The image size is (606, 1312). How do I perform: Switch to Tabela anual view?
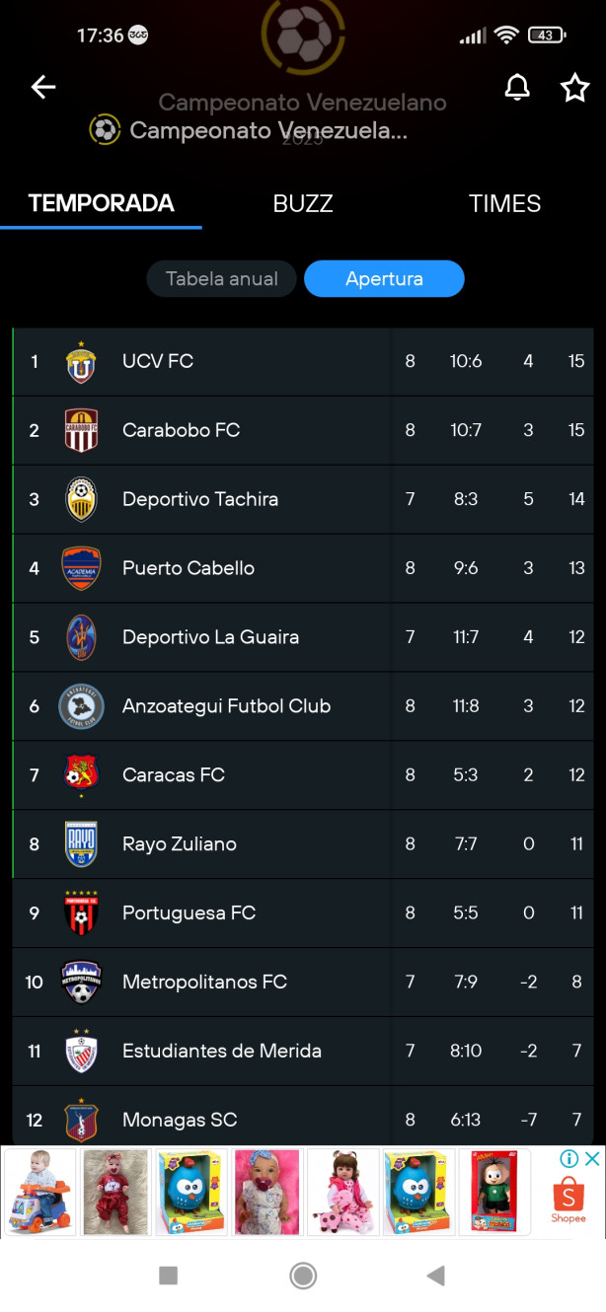(222, 279)
